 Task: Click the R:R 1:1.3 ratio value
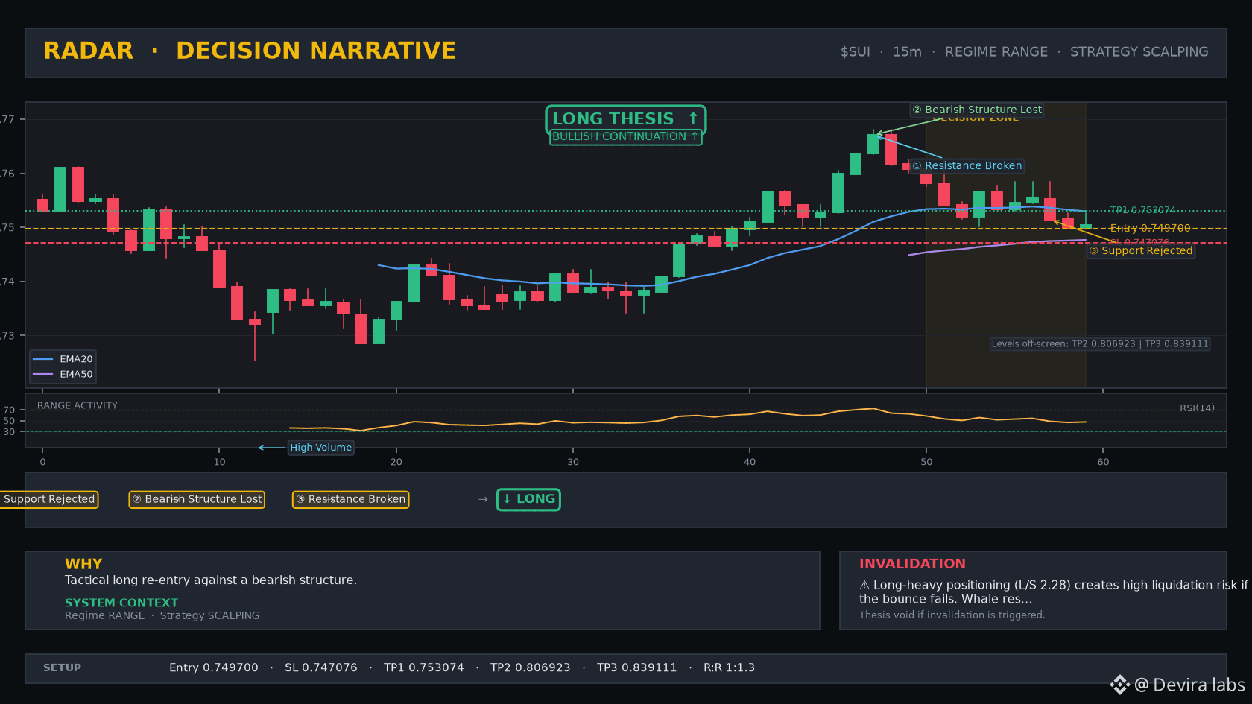click(x=730, y=667)
